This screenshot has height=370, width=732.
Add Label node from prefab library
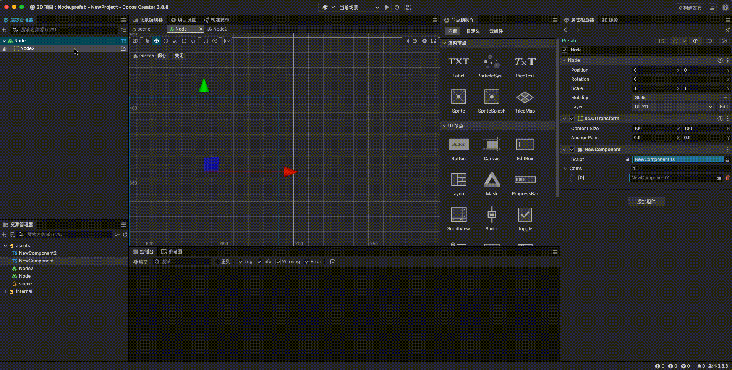coord(458,67)
